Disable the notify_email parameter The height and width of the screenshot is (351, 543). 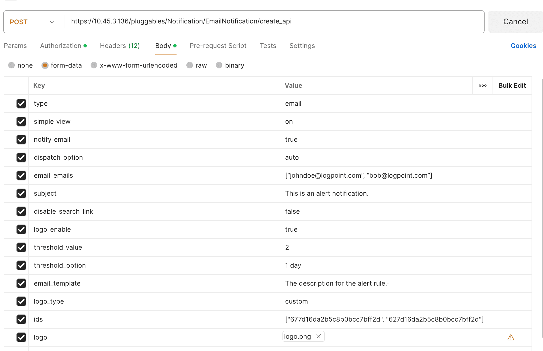click(21, 140)
